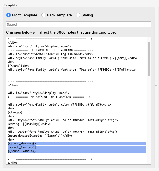Click inside the Search field
The width and height of the screenshot is (159, 171).
click(x=79, y=24)
